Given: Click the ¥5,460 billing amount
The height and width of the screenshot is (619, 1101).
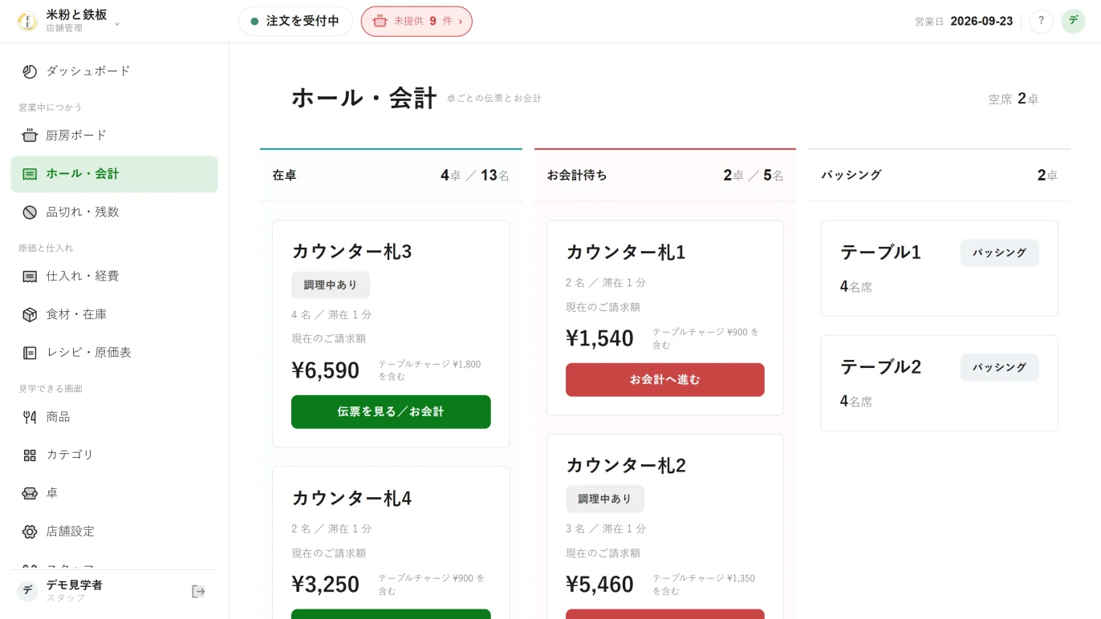Looking at the screenshot, I should pyautogui.click(x=599, y=585).
